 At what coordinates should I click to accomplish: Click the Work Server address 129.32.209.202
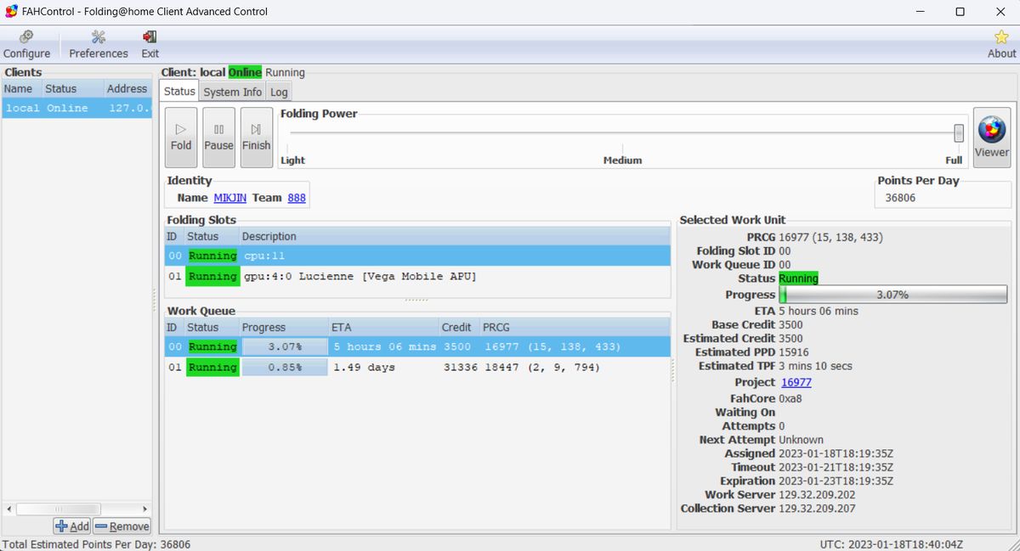[817, 494]
